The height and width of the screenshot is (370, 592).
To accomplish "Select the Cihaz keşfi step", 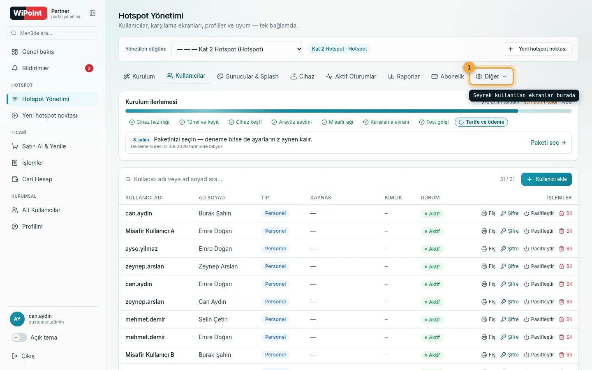I will (245, 122).
